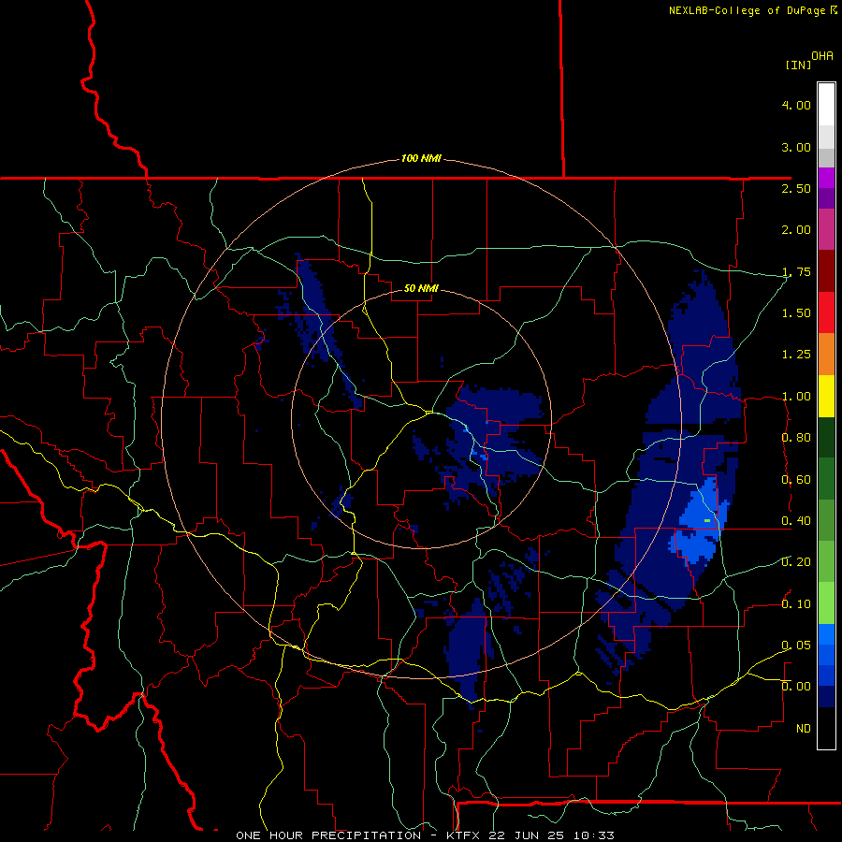Click the NEXLAB-College of DuPage credit text
Screen dimensions: 842x842
pyautogui.click(x=747, y=10)
